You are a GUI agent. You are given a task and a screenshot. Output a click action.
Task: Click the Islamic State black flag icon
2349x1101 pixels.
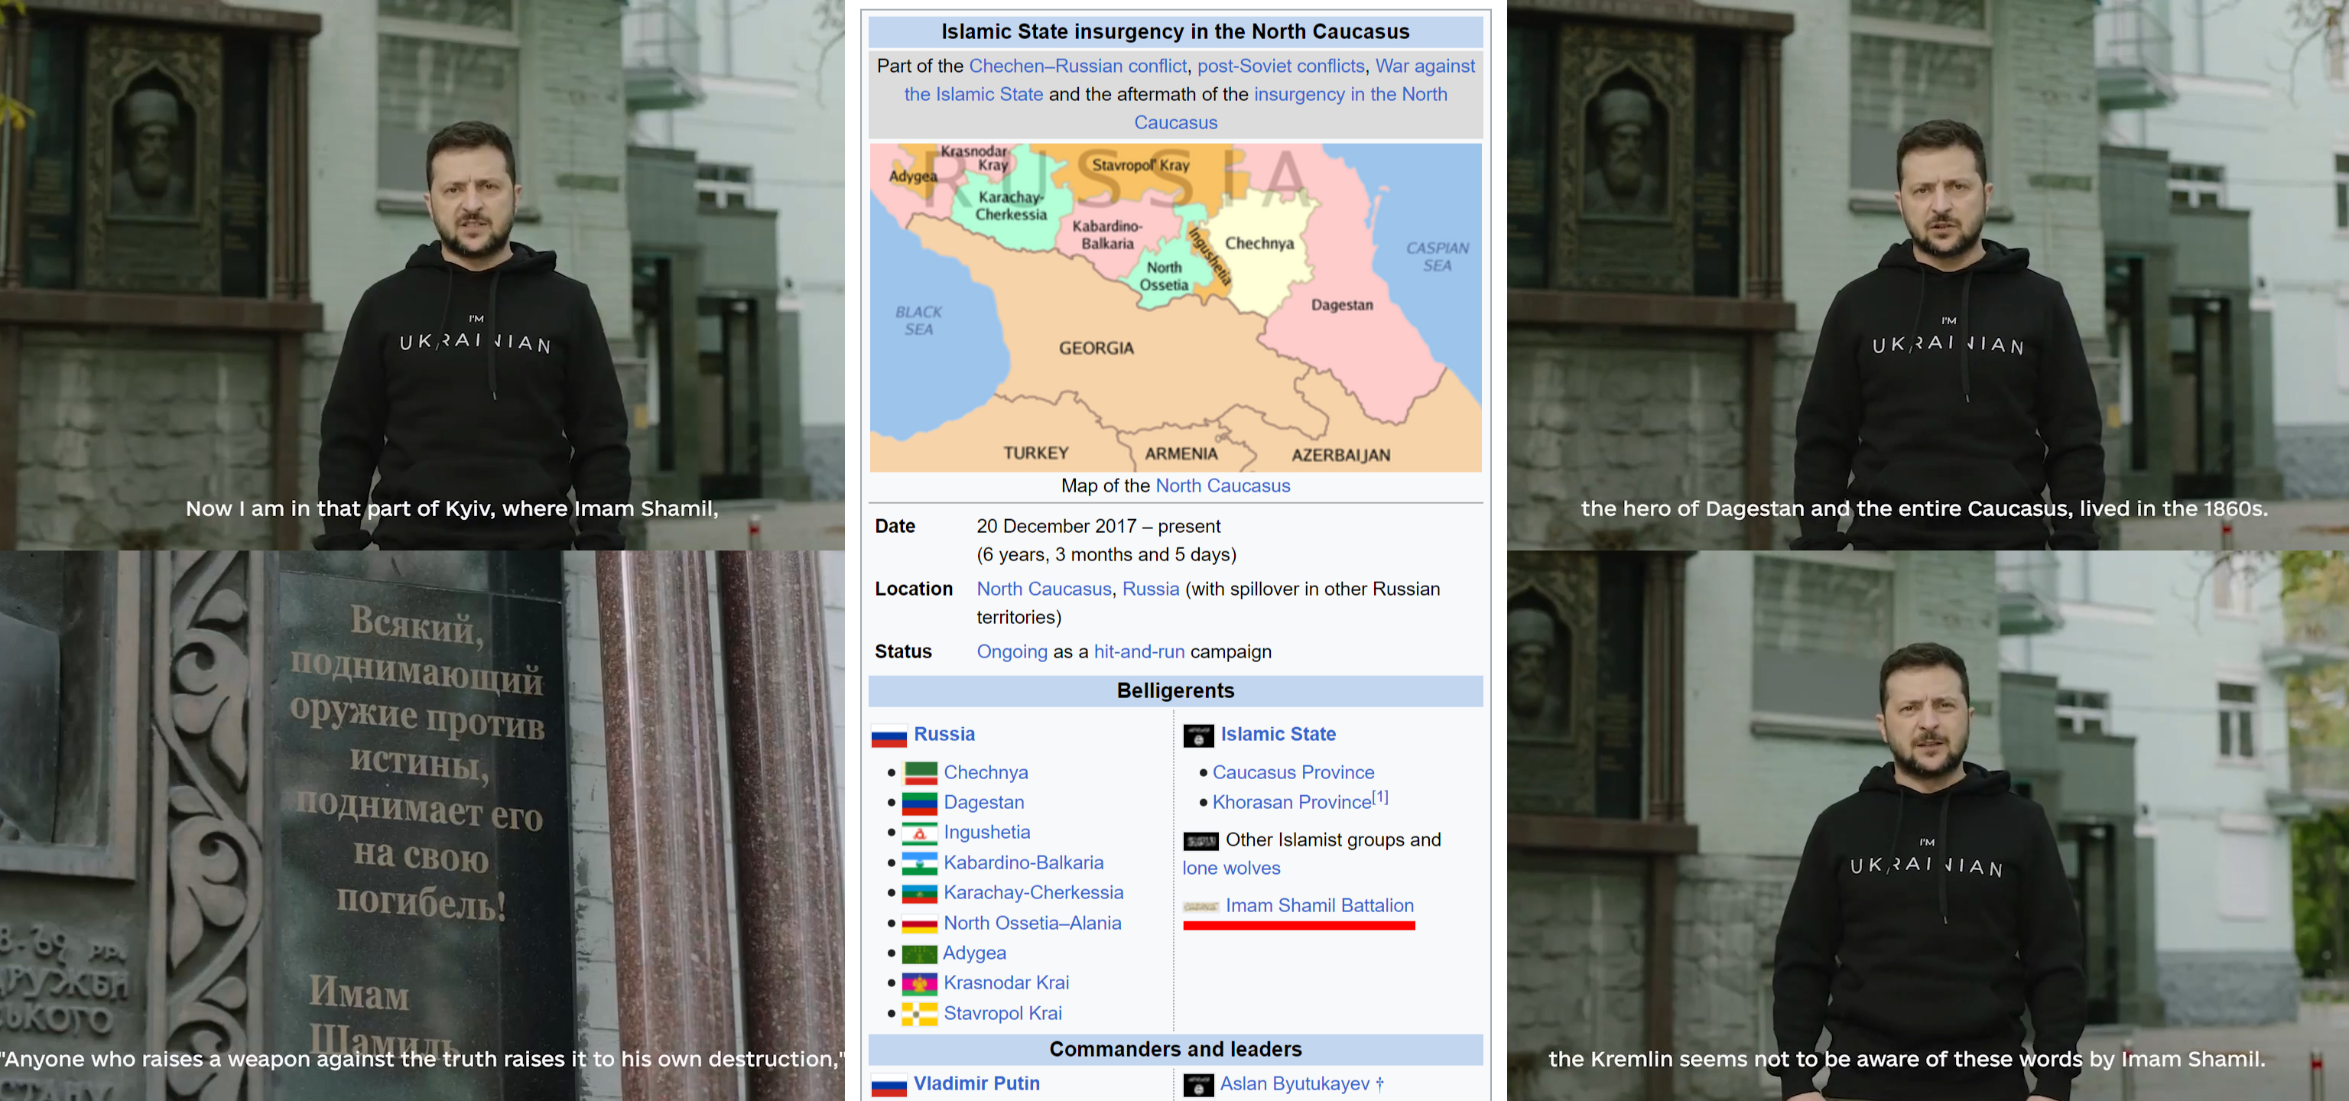pyautogui.click(x=1198, y=736)
